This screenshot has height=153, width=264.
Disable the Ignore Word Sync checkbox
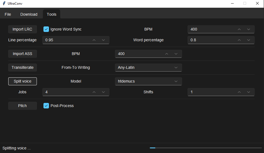(x=46, y=29)
